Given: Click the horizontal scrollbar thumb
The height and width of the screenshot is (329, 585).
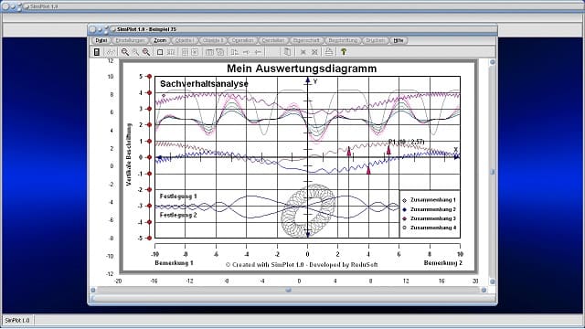Looking at the screenshot, I should coord(288,290).
